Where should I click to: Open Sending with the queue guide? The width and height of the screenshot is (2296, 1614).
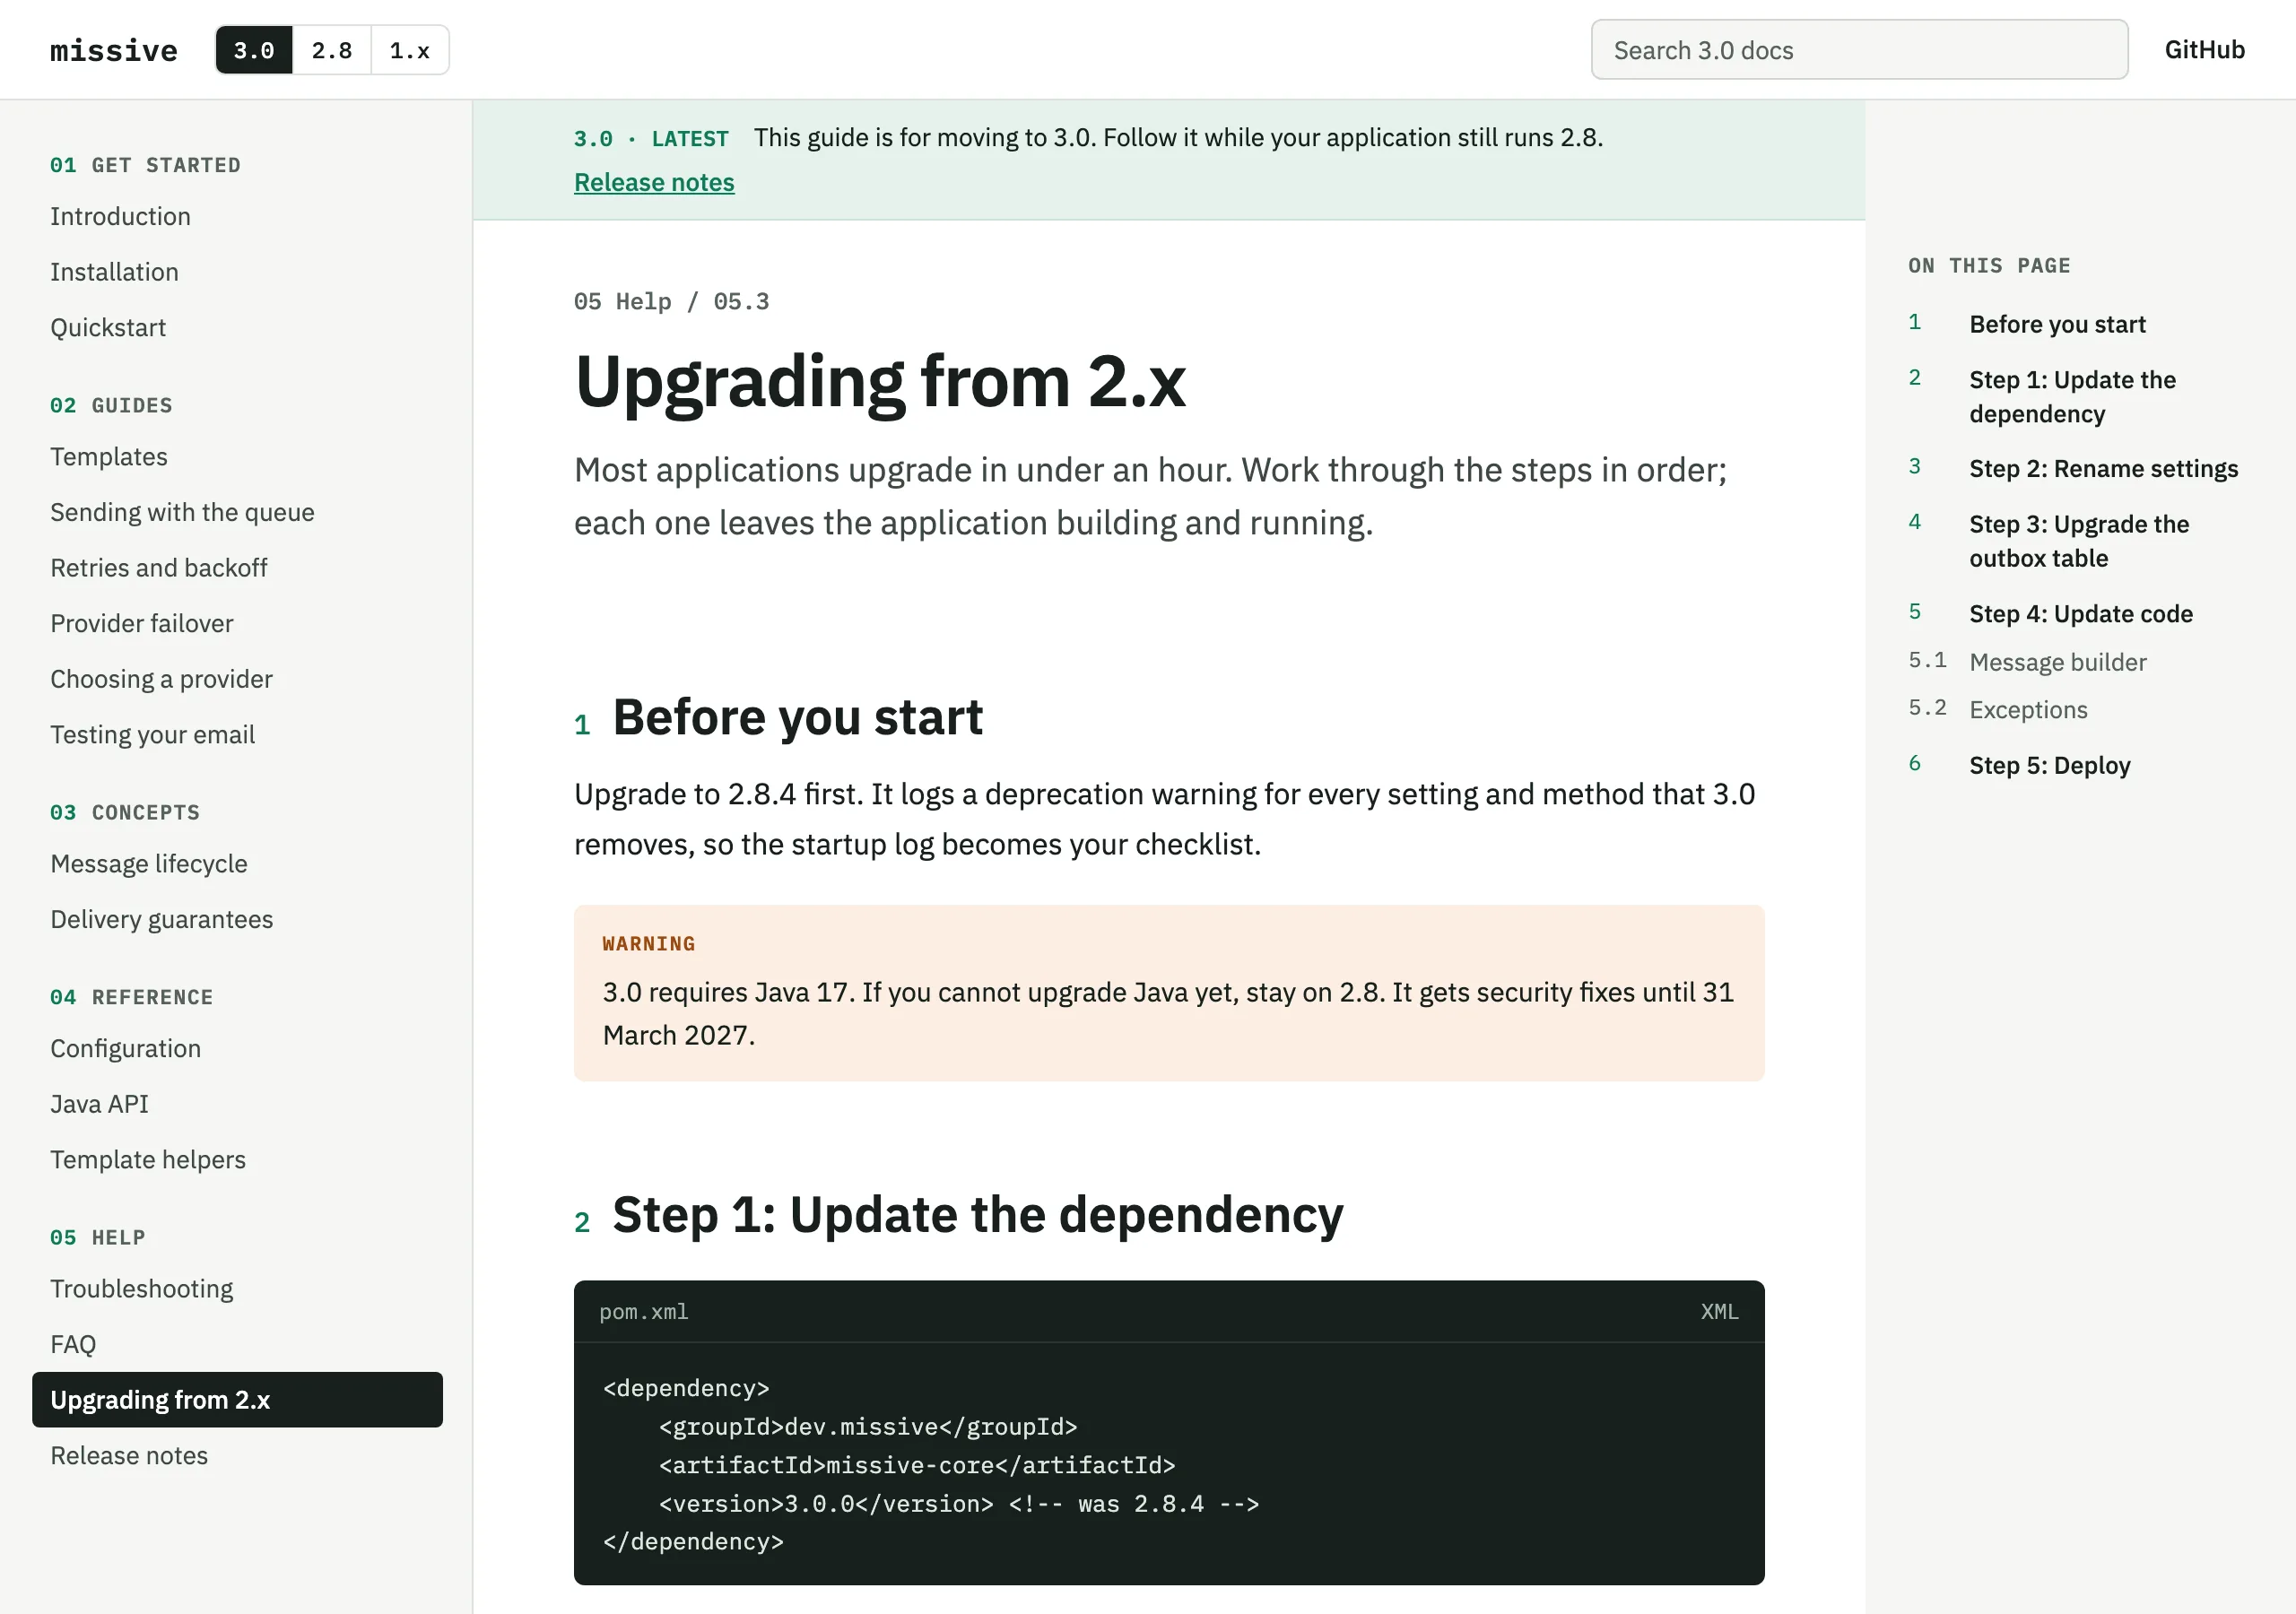click(182, 512)
